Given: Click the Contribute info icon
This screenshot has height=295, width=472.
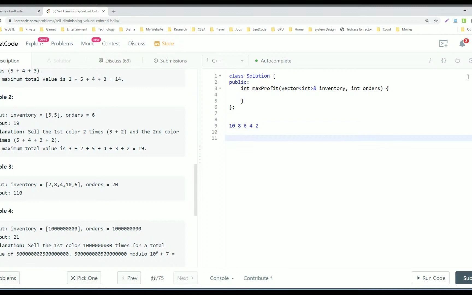Looking at the screenshot, I should 271,278.
